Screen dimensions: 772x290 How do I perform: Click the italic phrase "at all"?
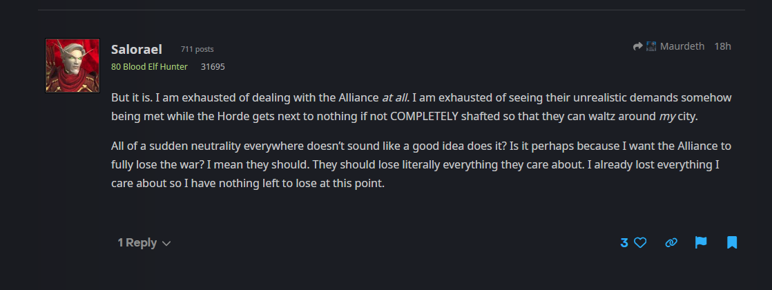394,97
